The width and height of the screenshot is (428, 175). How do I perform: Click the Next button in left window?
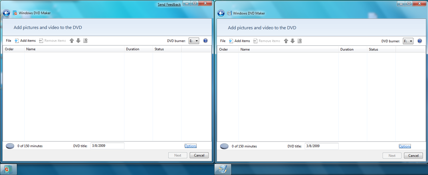pos(178,155)
